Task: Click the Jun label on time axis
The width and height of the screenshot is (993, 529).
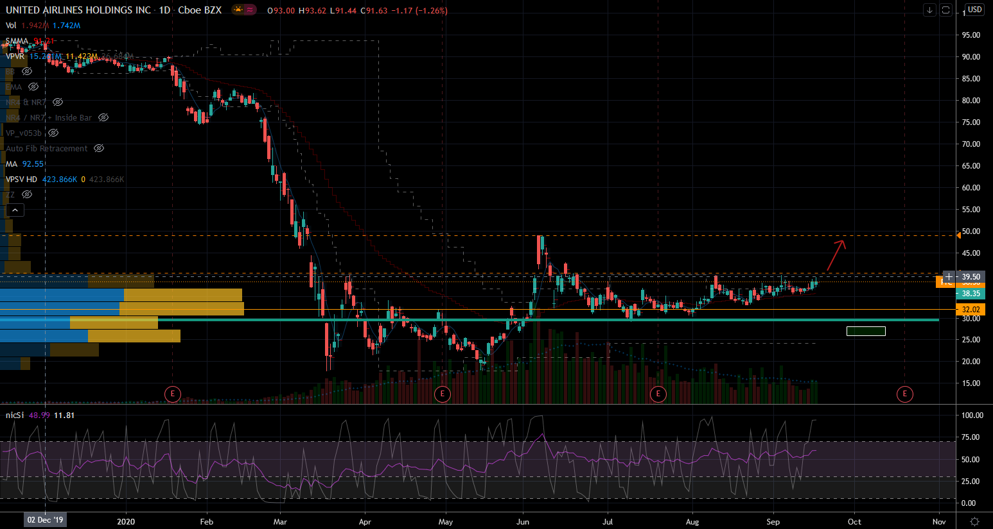Action: tap(523, 522)
